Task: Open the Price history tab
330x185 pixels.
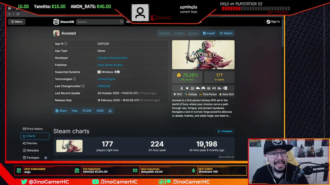Action: (x=33, y=129)
